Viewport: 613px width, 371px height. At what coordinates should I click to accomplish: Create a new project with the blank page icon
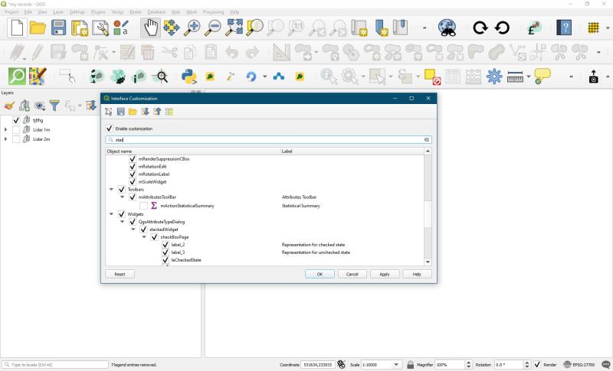[17, 28]
